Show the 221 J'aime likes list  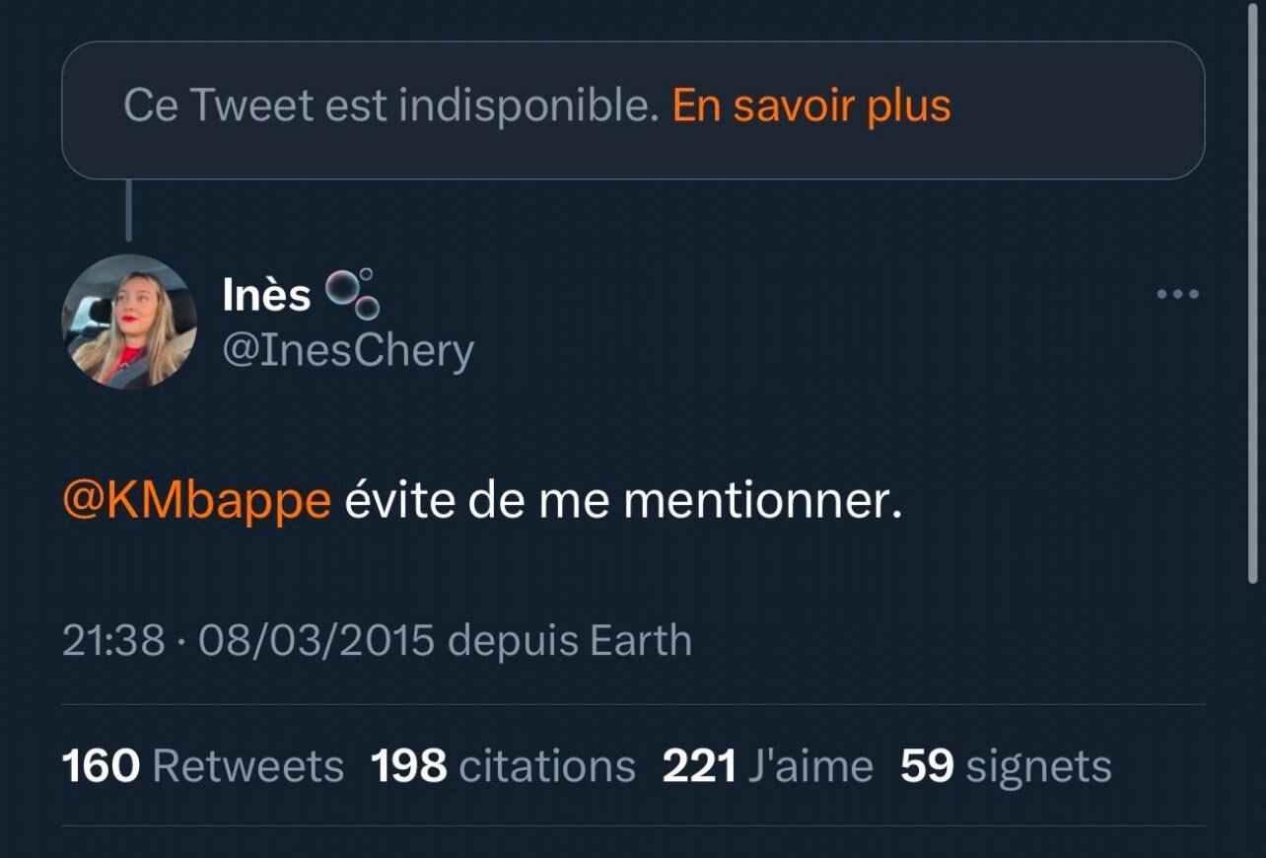(x=767, y=766)
